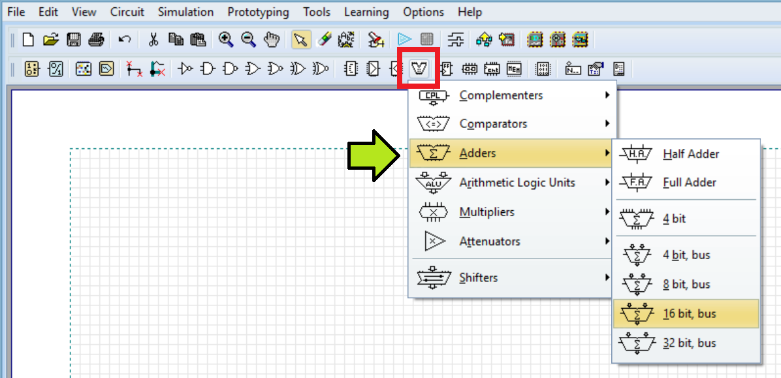The height and width of the screenshot is (378, 781).
Task: Zoom in with the plus magnifier
Action: pos(227,39)
